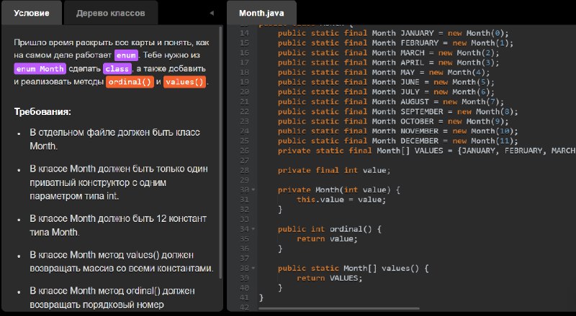Click the purple 'enum Month' tag
576x316 pixels.
point(40,69)
